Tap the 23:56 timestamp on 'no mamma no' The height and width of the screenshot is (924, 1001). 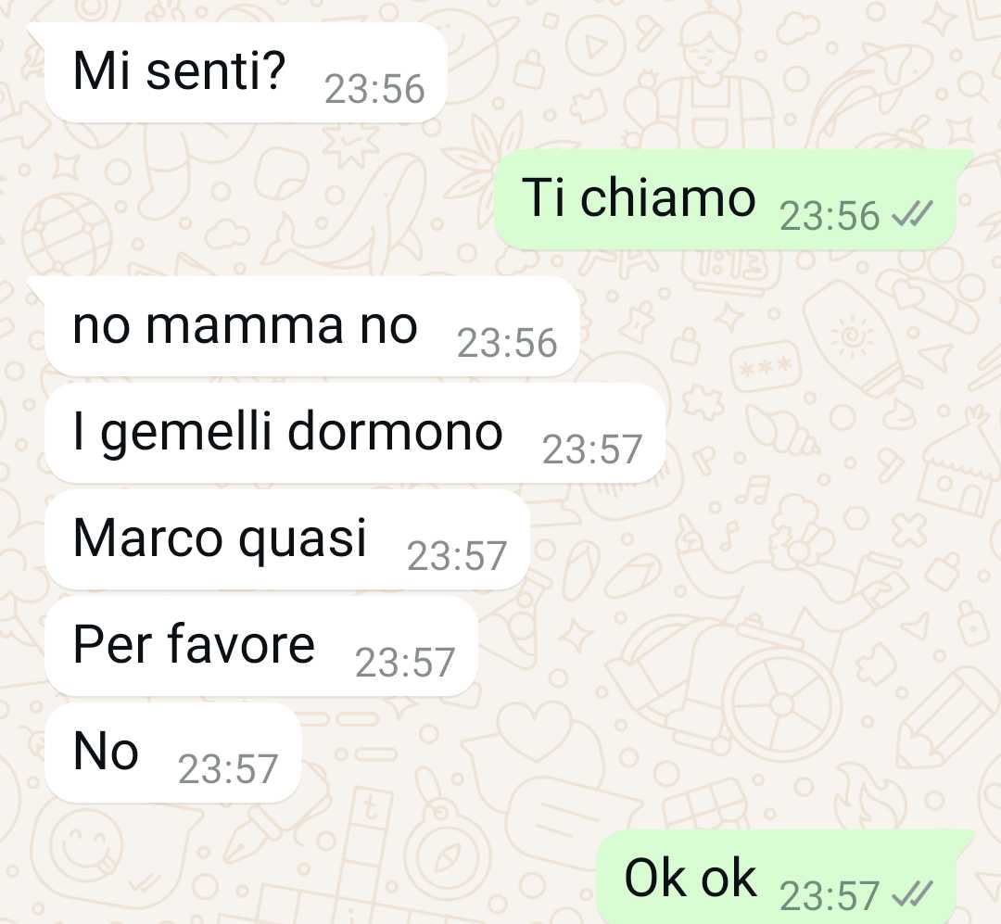pyautogui.click(x=508, y=343)
